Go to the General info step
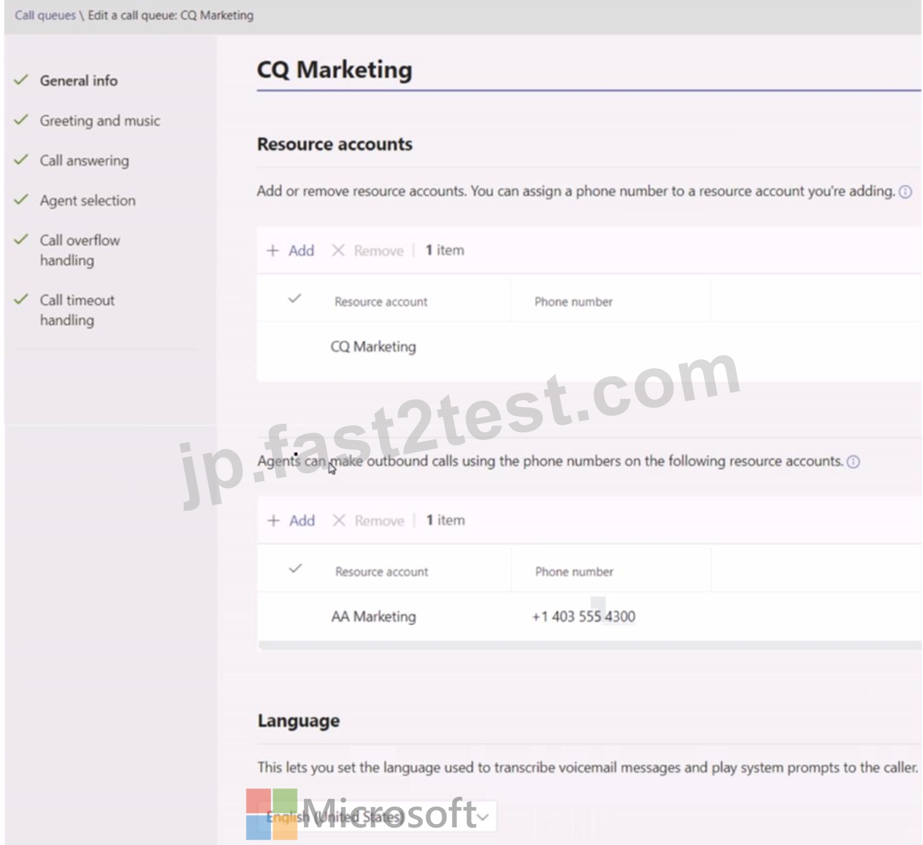923x845 pixels. (x=79, y=80)
